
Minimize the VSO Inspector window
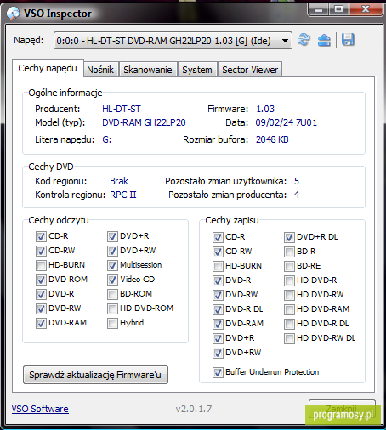click(318, 9)
